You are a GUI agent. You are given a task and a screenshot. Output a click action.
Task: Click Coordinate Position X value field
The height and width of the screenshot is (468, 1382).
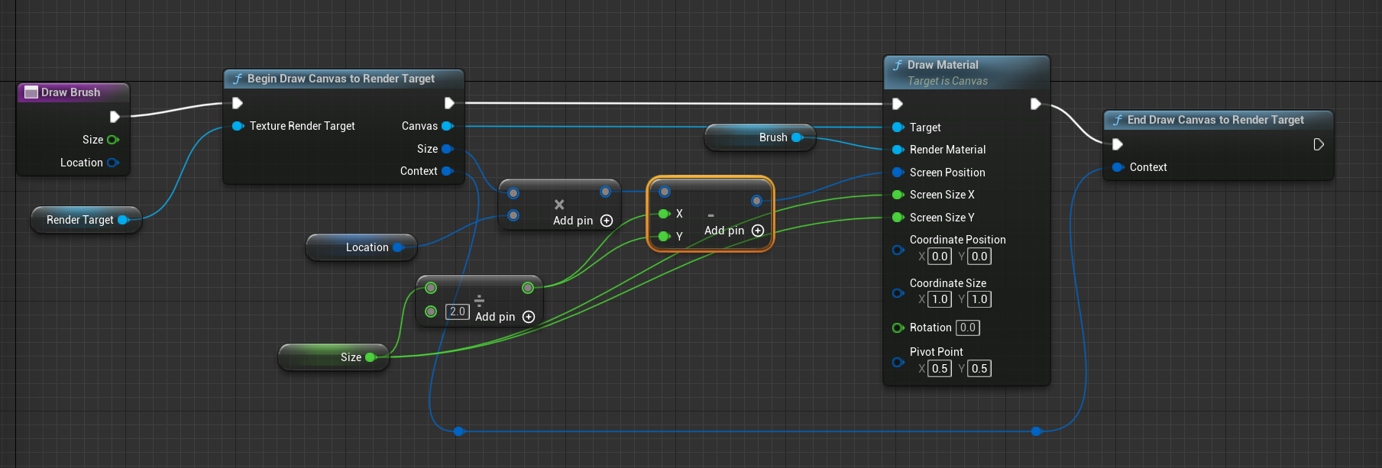[x=940, y=257]
